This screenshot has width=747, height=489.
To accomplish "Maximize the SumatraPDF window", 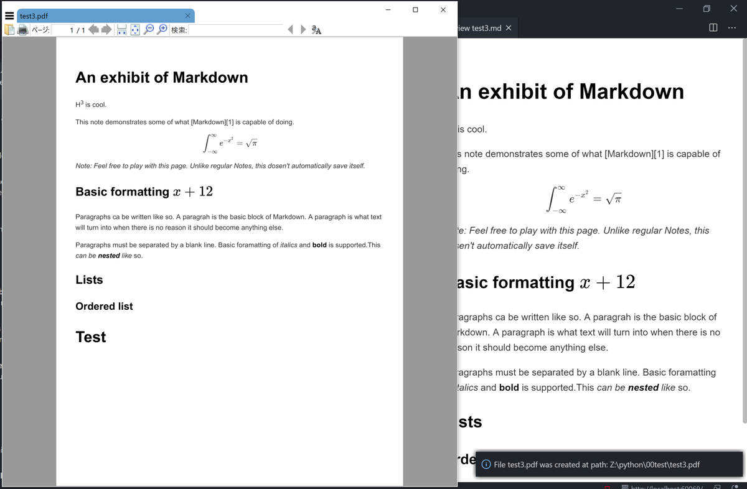I will (415, 9).
